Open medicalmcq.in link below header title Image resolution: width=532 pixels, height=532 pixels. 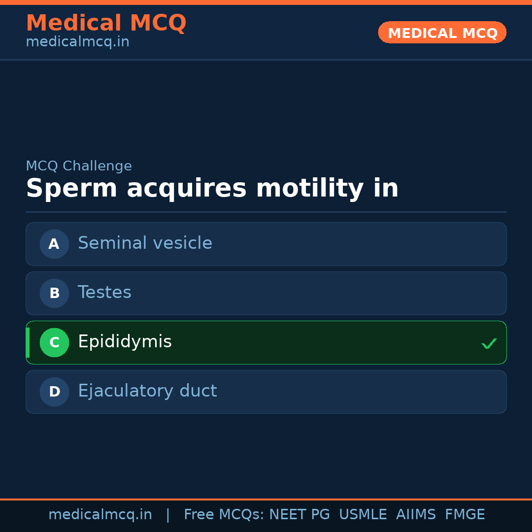[77, 42]
